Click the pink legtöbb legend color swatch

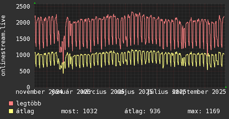click(11, 104)
